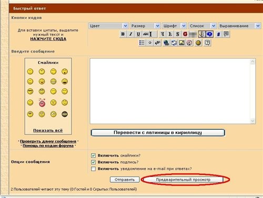263x198 pixels.
Task: Click the red G code button
Action: coord(185,34)
